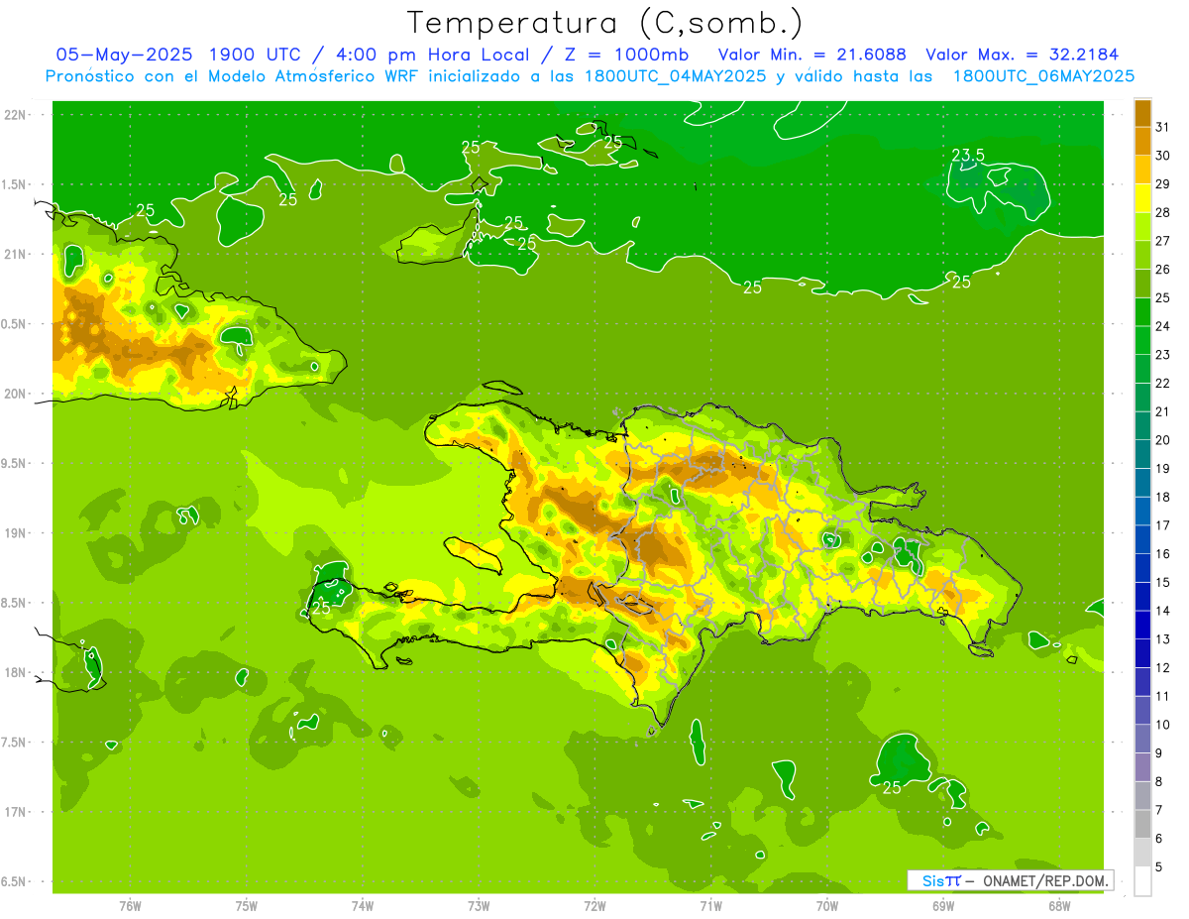Screen dimensions: 1189x919
Task: Click the '76W' longitude axis label
Action: click(130, 906)
